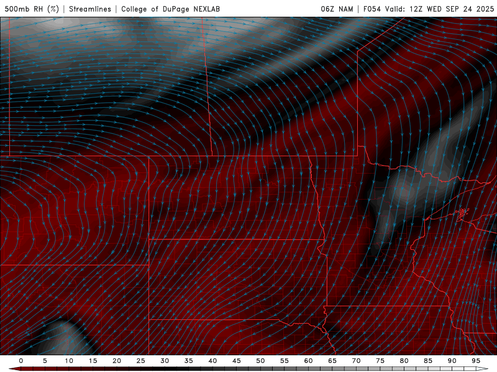The width and height of the screenshot is (497, 372).
Task: Click the colorbar label '0'
Action: point(21,361)
